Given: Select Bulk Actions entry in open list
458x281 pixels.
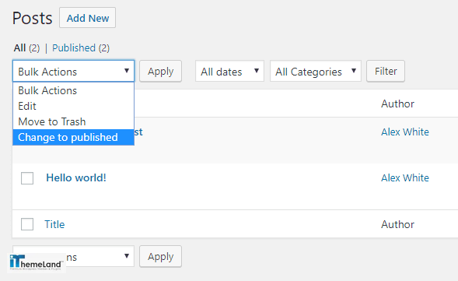Looking at the screenshot, I should pyautogui.click(x=73, y=90).
